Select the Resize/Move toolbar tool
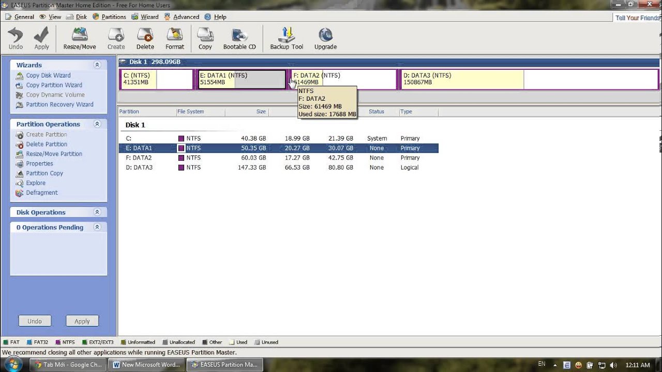Screen dimensions: 662x372 80,38
